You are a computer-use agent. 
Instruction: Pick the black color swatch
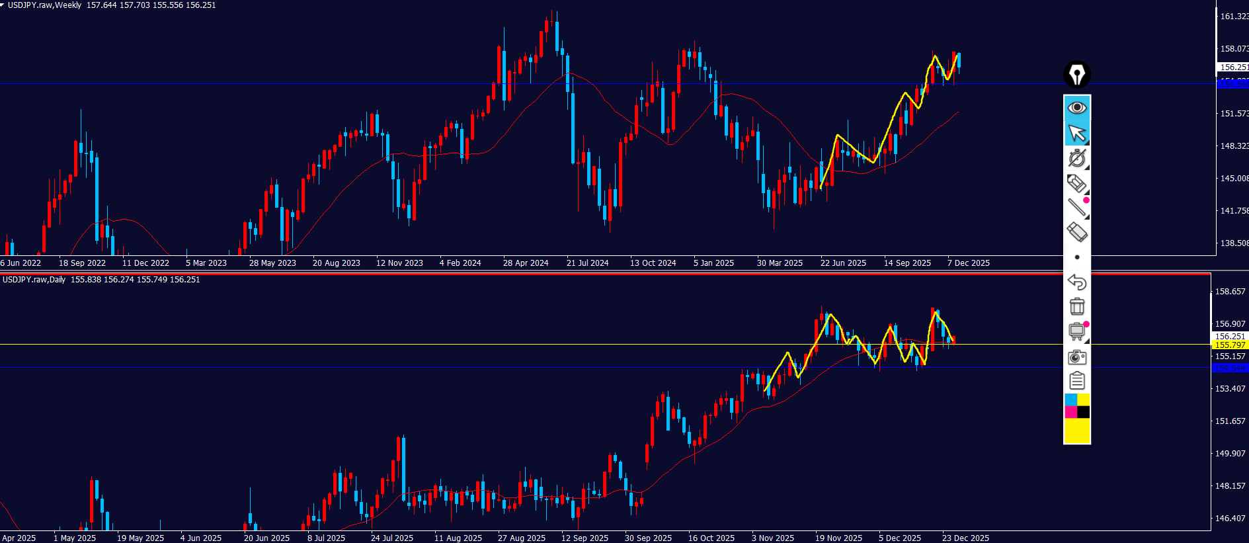1083,412
